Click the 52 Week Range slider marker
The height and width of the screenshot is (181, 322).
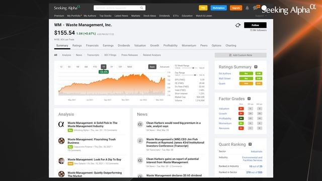coord(193,68)
